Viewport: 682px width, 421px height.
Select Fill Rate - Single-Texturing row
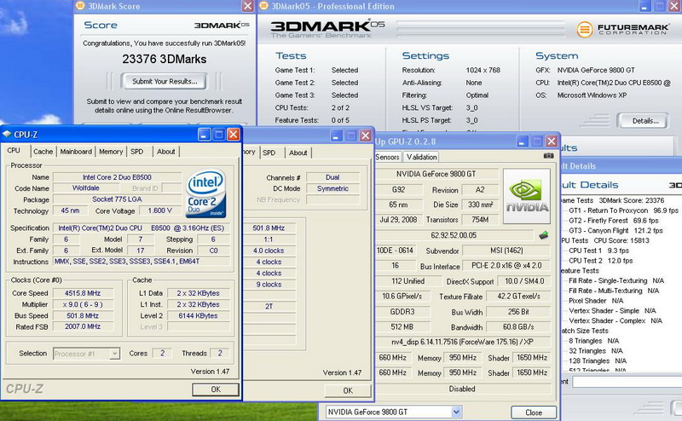(616, 280)
